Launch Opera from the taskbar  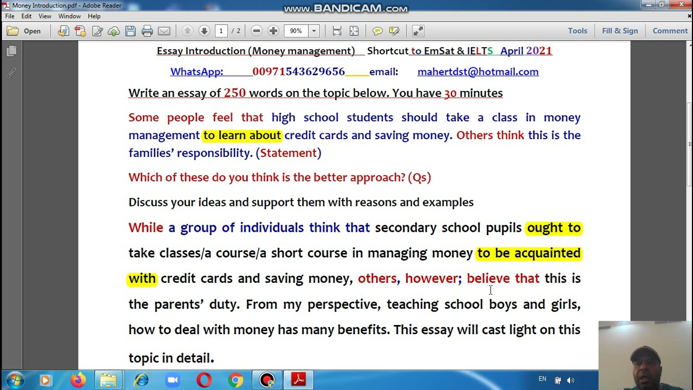pyautogui.click(x=204, y=380)
